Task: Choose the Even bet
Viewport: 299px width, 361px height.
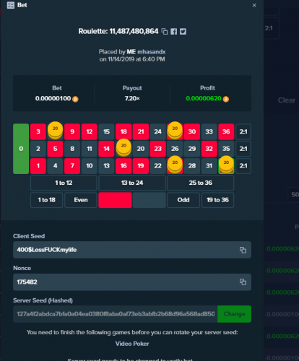Action: tap(81, 200)
